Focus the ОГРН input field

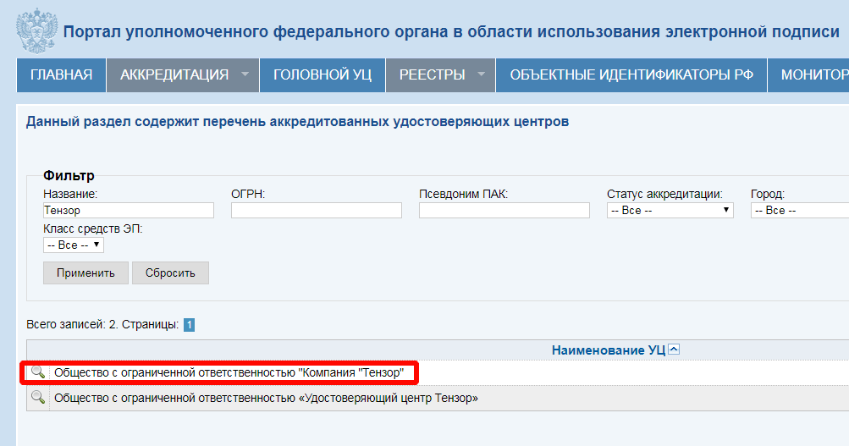pos(316,211)
